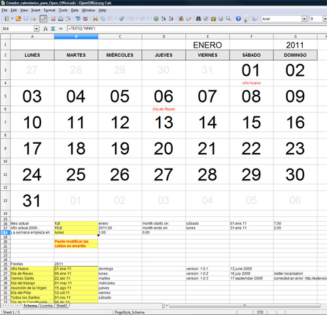Click the Document as E-mail icon

pos(33,19)
